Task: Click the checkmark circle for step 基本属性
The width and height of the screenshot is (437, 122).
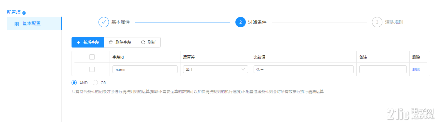Action: pyautogui.click(x=104, y=22)
